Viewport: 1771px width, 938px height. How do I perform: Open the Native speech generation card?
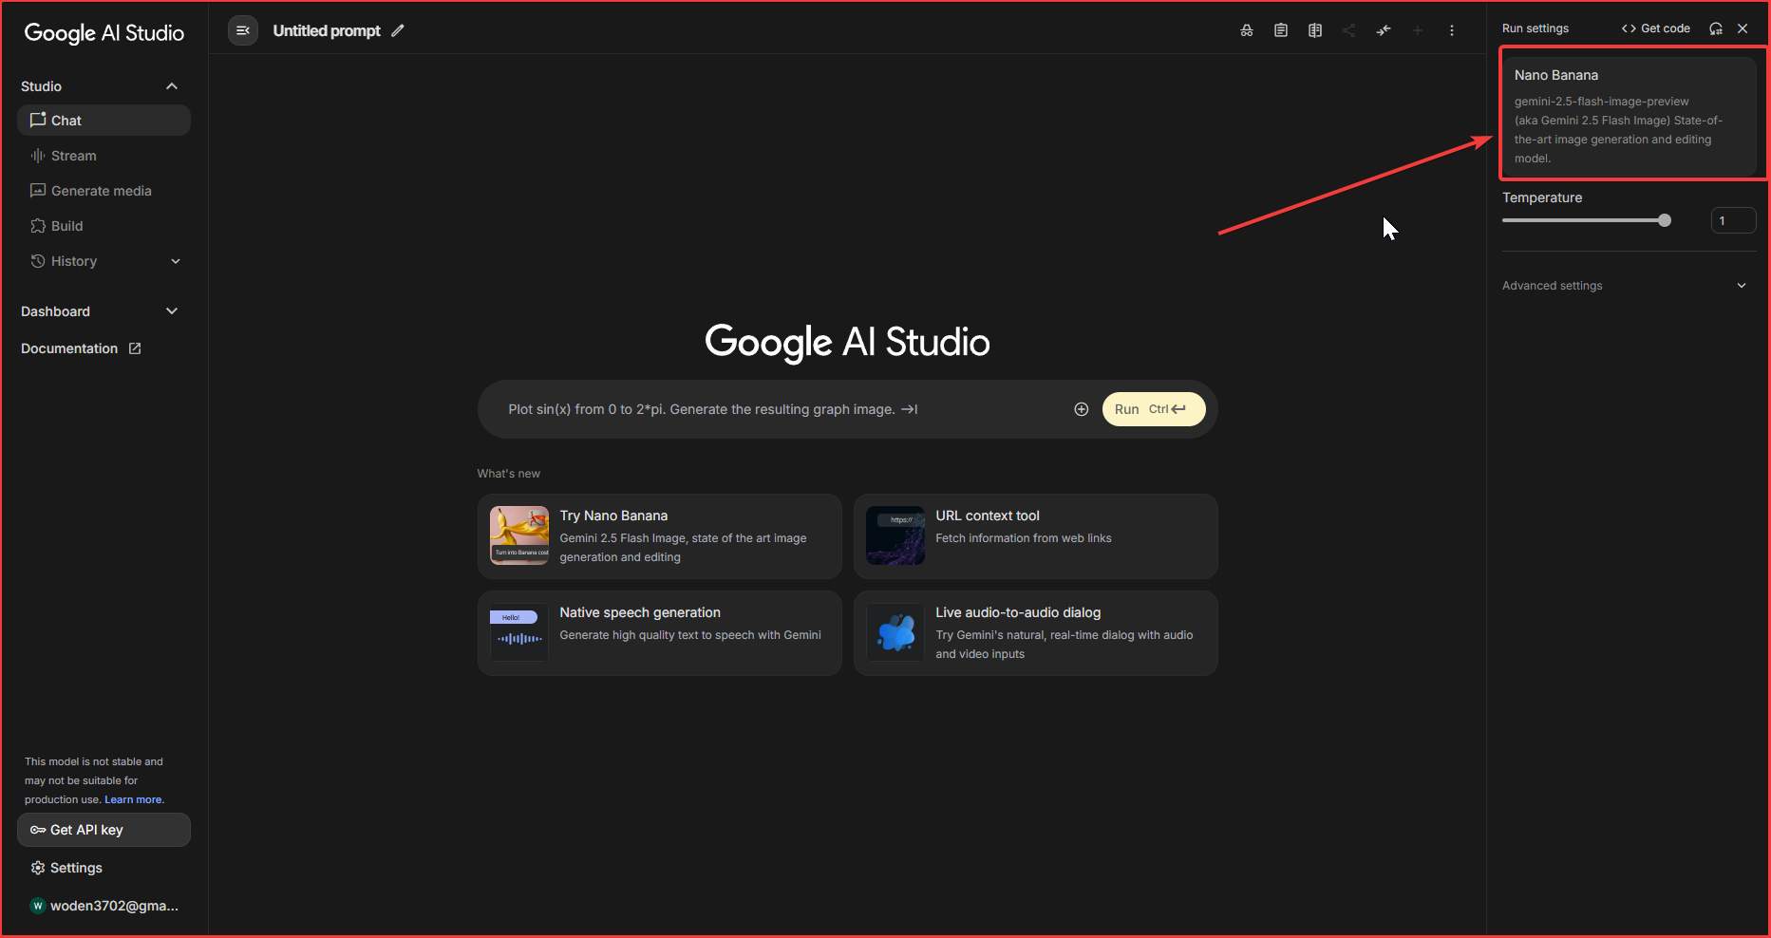(659, 633)
